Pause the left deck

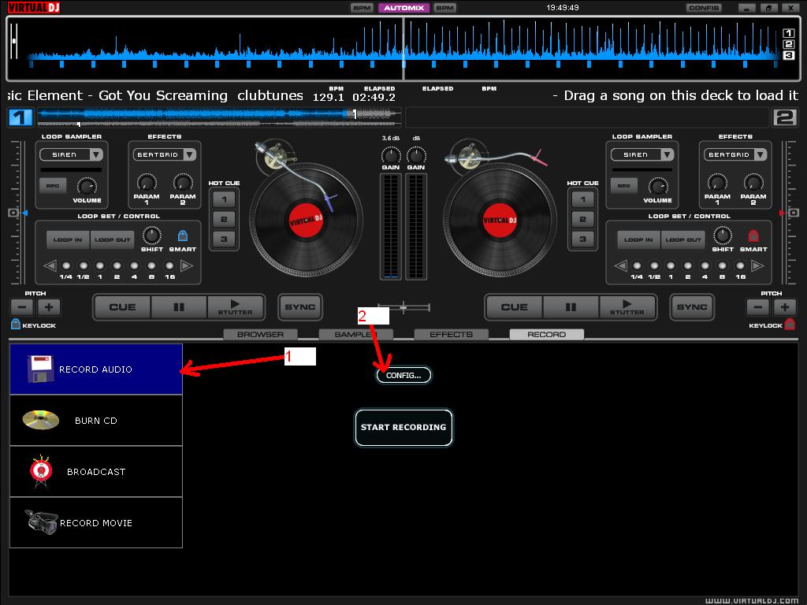click(179, 307)
